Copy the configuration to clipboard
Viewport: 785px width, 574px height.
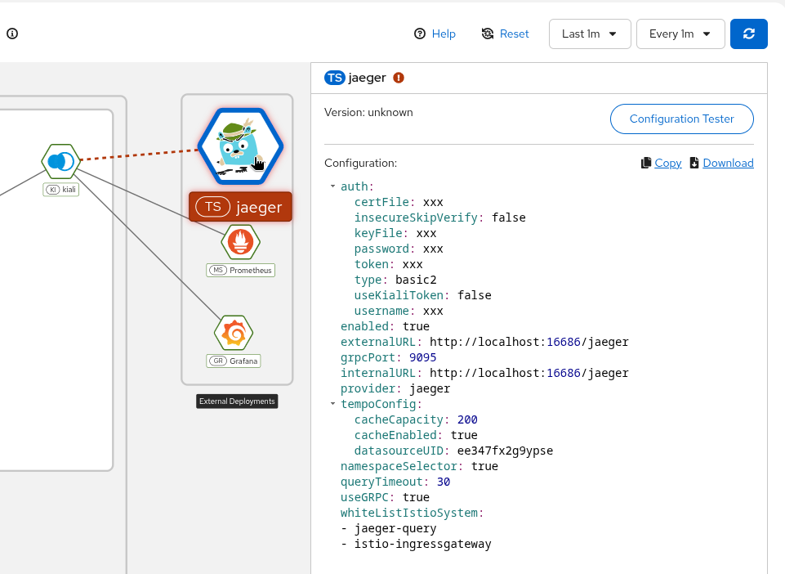click(x=661, y=163)
